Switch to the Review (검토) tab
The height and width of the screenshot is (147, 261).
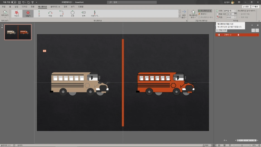[66, 7]
